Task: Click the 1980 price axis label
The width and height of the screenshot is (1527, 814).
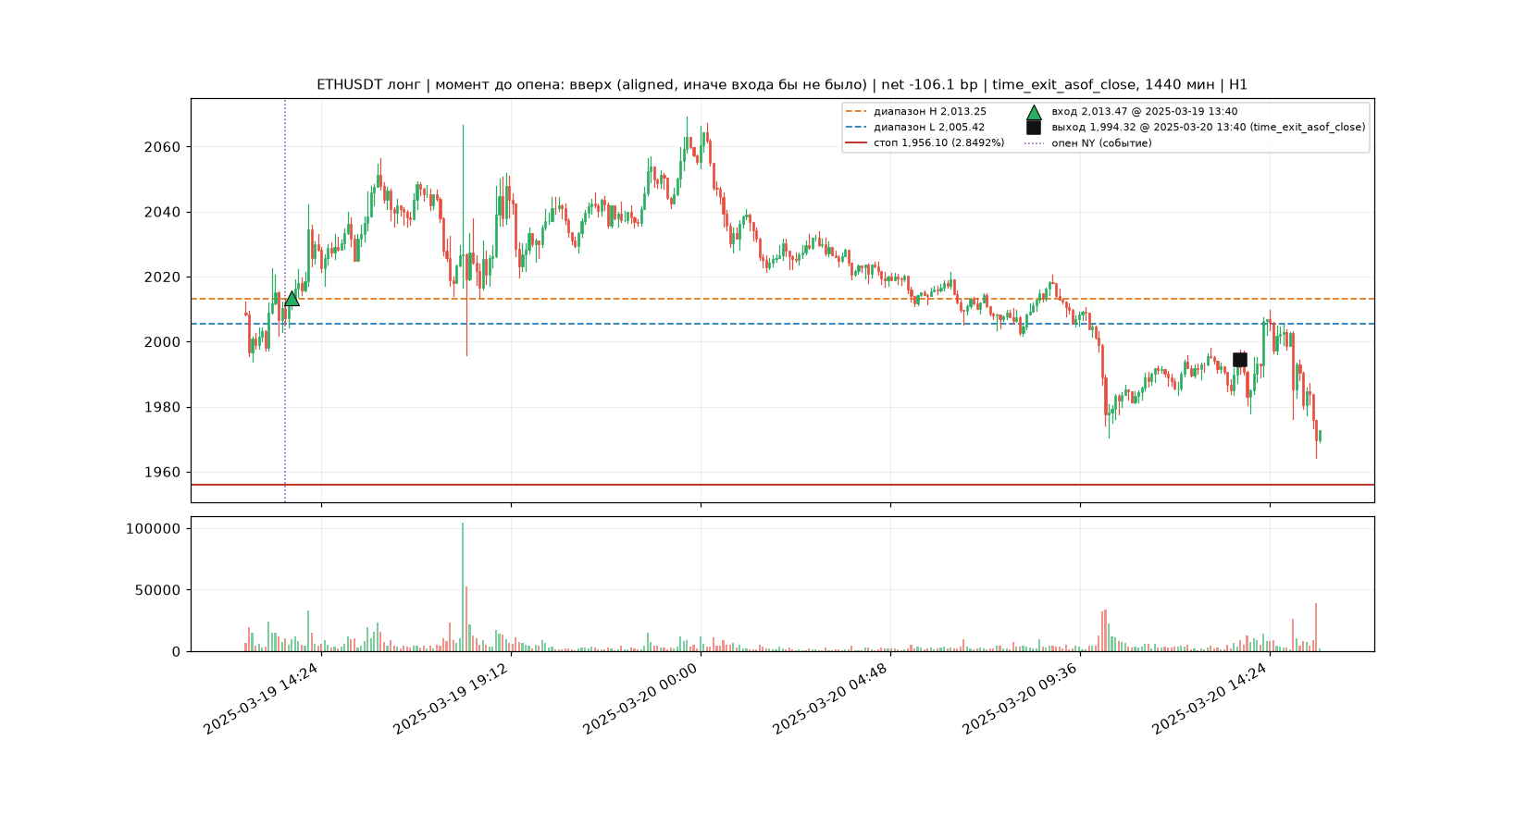Action: 163,408
